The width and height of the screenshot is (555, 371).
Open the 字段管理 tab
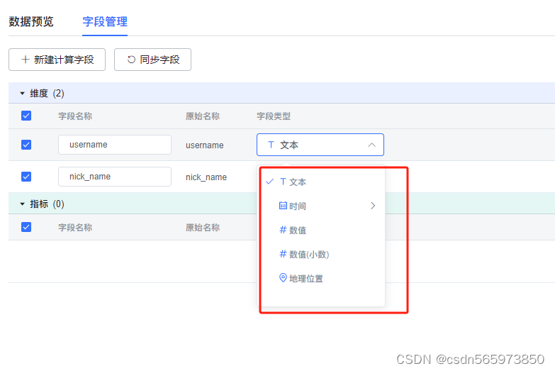point(105,21)
